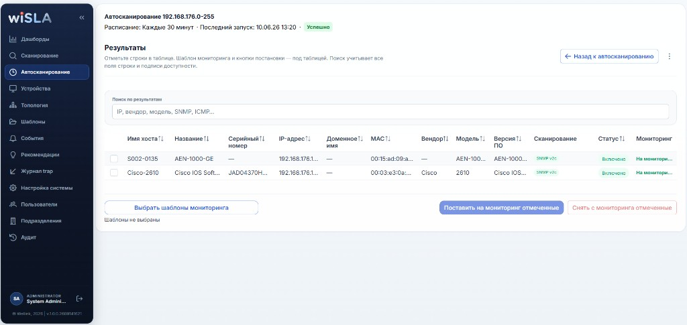Sort table by Вендор column
687x325 pixels.
435,139
